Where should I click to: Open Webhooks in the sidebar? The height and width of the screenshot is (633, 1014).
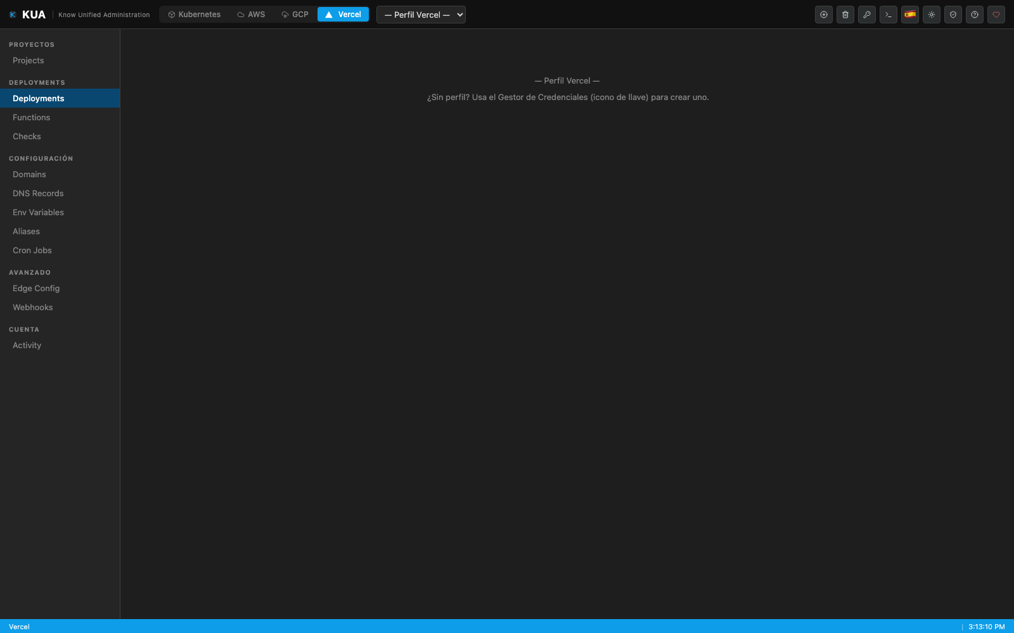60,308
